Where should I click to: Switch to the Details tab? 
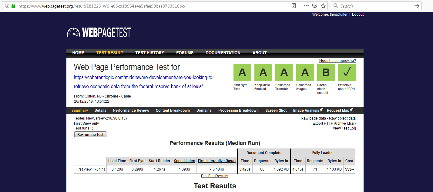(100, 110)
